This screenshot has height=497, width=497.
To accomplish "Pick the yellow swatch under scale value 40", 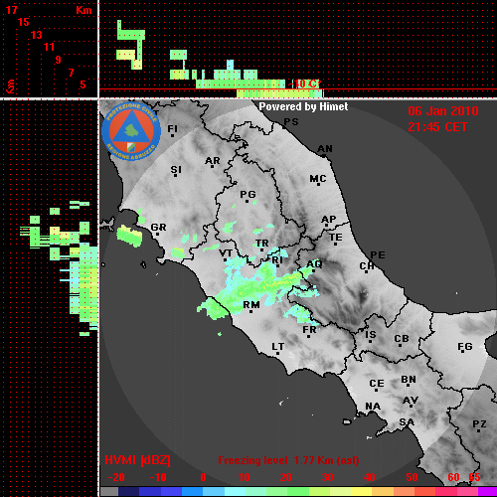I will (361, 492).
